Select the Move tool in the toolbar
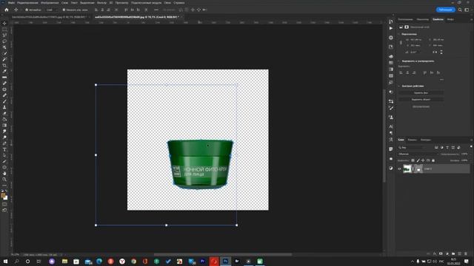The image size is (474, 266). tap(4, 23)
